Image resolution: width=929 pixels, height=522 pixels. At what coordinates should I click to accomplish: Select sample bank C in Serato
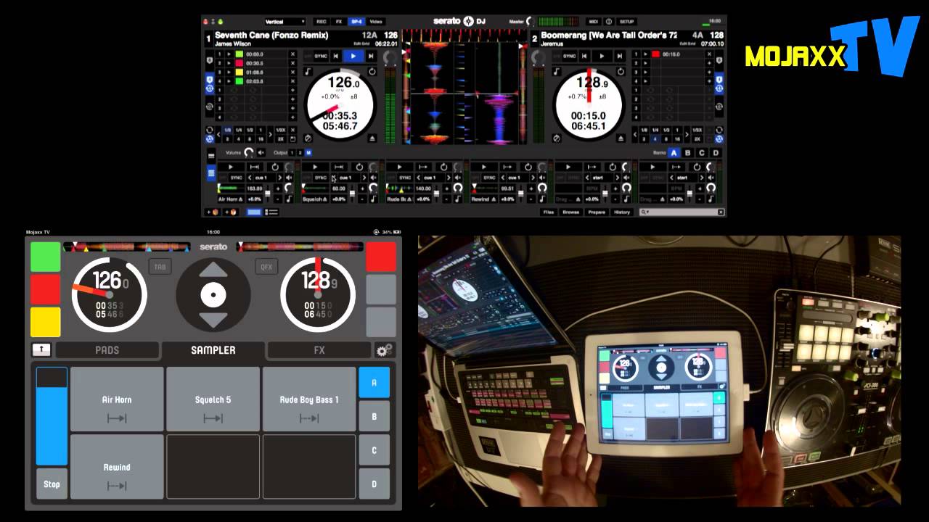(702, 153)
